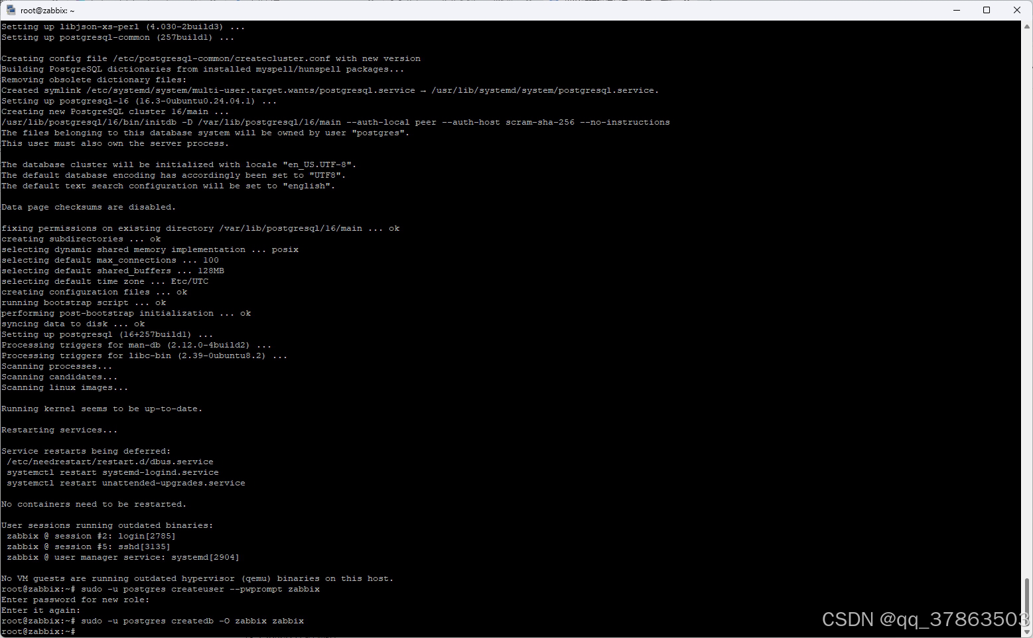
Task: Click 'Data page checksums are disabled.'
Action: (89, 207)
